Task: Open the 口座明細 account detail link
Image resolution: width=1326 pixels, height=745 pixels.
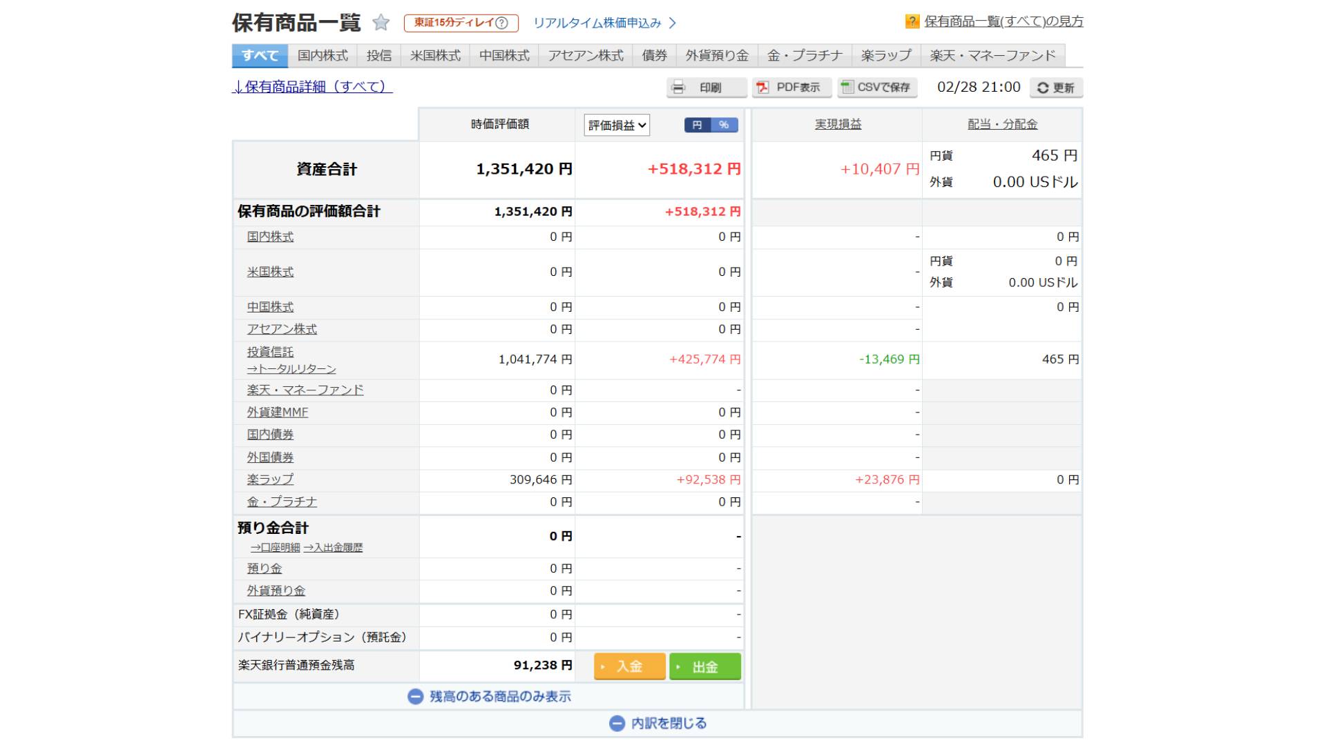Action: point(275,547)
